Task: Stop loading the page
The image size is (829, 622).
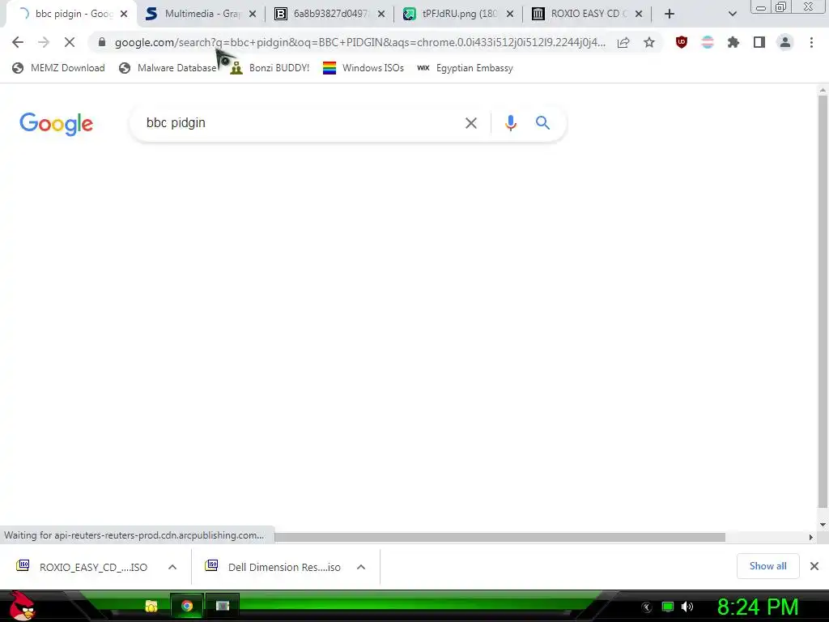Action: coord(70,42)
